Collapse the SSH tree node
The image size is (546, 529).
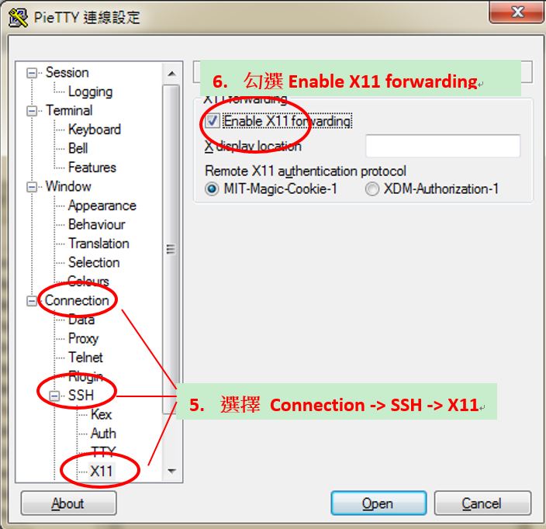pos(54,396)
